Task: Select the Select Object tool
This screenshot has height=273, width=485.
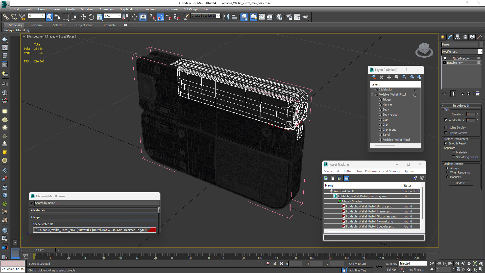Action: pyautogui.click(x=49, y=17)
